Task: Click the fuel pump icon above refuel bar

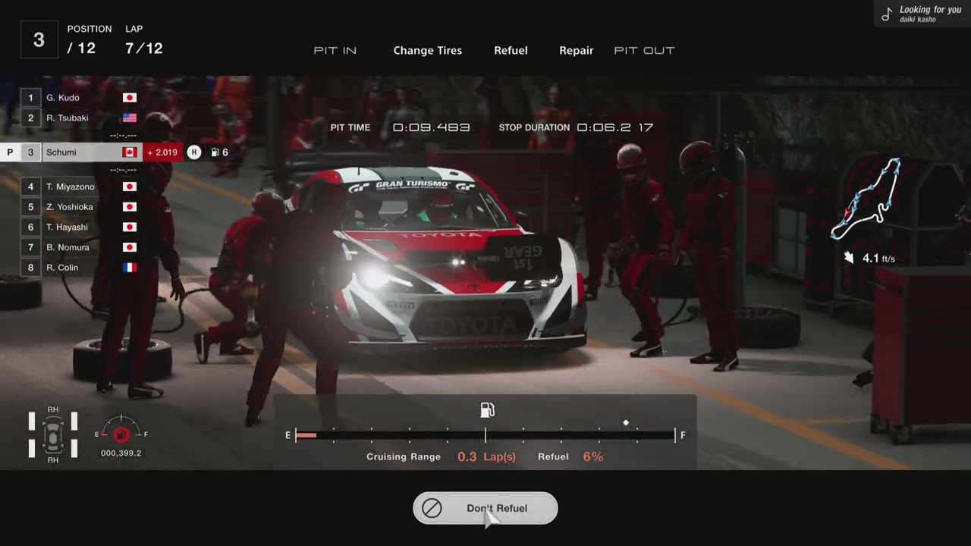Action: pyautogui.click(x=487, y=410)
